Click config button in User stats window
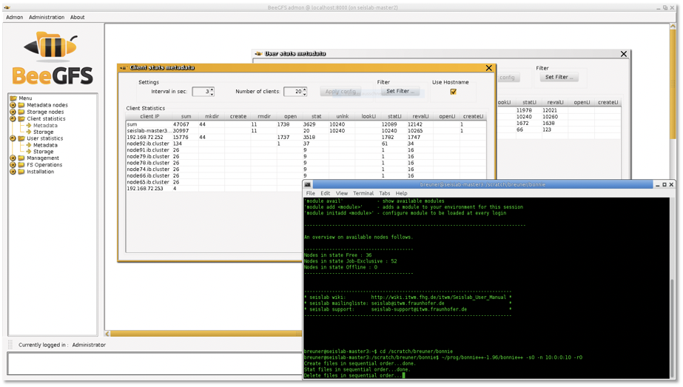Viewport: 683px width, 387px height. [x=508, y=78]
